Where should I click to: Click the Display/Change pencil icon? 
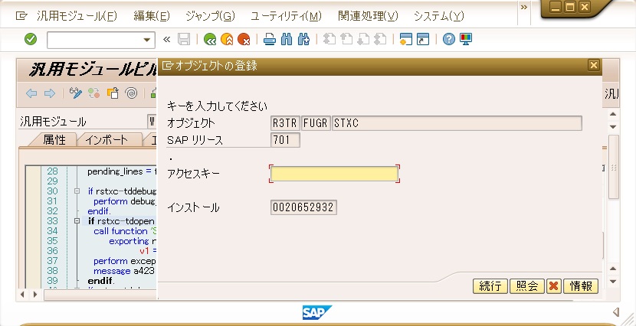coord(76,93)
